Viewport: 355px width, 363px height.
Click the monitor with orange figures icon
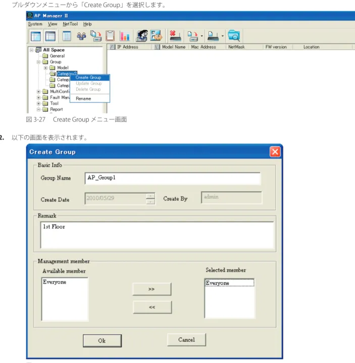(156, 35)
